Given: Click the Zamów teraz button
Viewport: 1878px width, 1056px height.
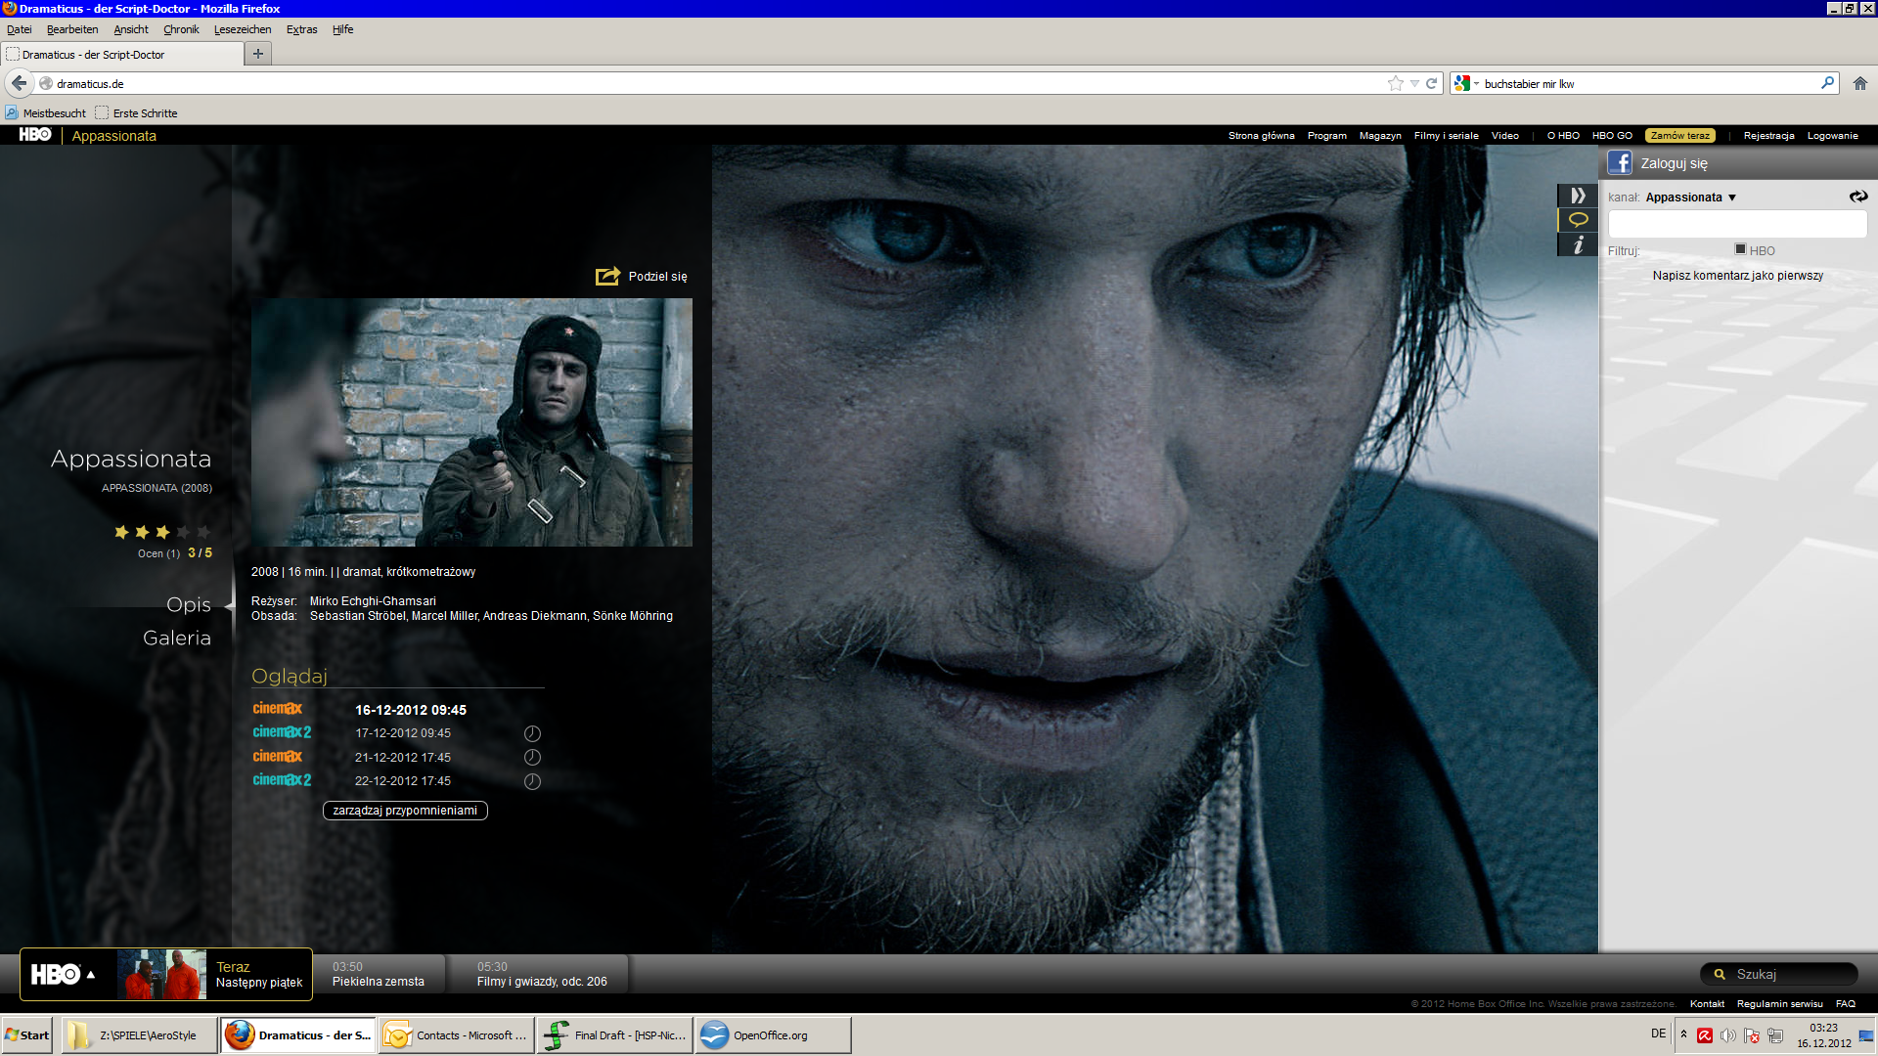Looking at the screenshot, I should (x=1679, y=136).
